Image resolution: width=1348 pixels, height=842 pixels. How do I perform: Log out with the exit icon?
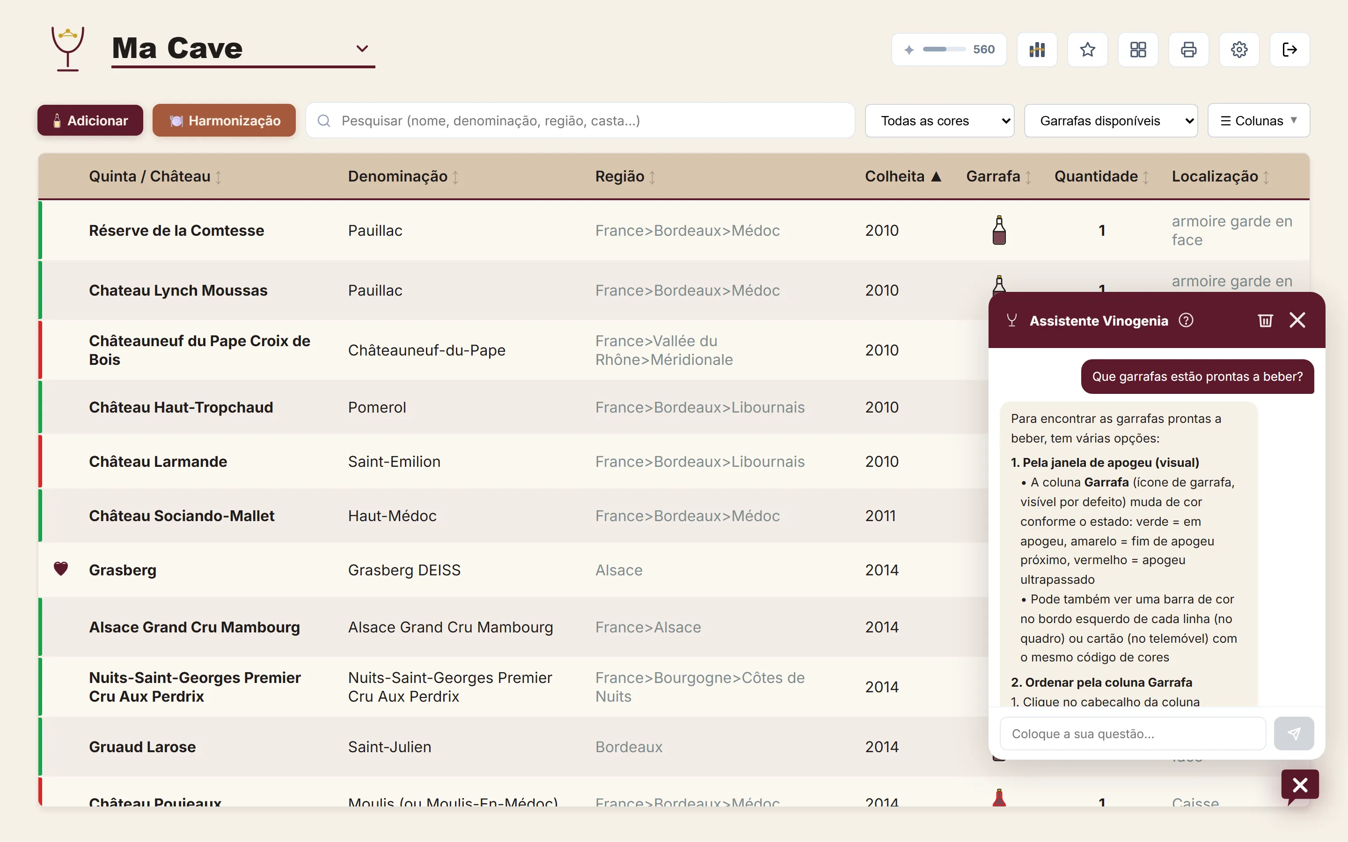click(1289, 50)
